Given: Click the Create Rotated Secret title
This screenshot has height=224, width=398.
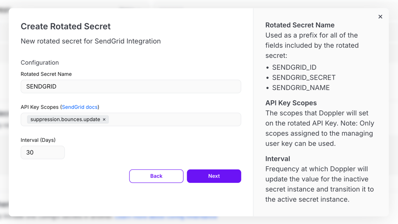Looking at the screenshot, I should [x=65, y=26].
